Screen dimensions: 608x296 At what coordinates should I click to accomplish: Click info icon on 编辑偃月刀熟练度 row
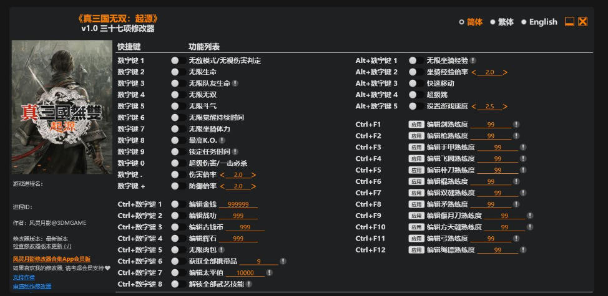[530, 216]
